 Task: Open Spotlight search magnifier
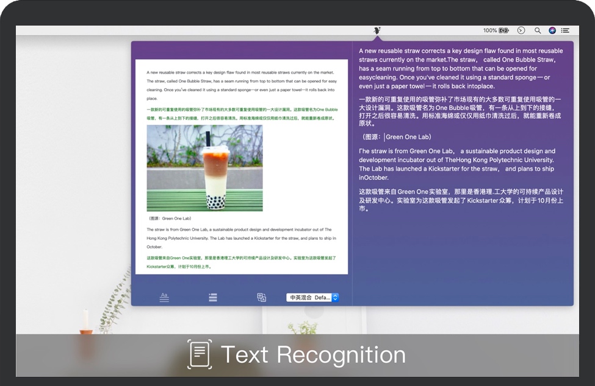click(x=538, y=30)
